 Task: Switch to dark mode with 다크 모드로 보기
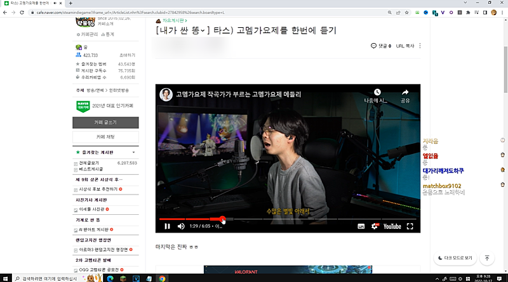(455, 258)
